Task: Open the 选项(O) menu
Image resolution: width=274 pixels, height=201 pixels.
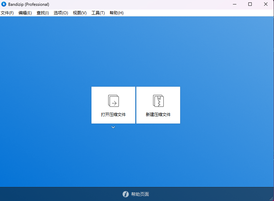Action: click(x=60, y=13)
